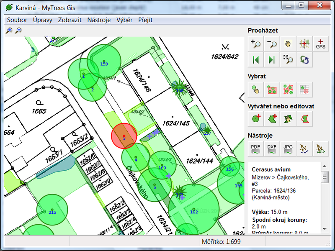Viewport: 335px width, 251px height.
Task: Click tree 215 on the map
Action: 52,210
